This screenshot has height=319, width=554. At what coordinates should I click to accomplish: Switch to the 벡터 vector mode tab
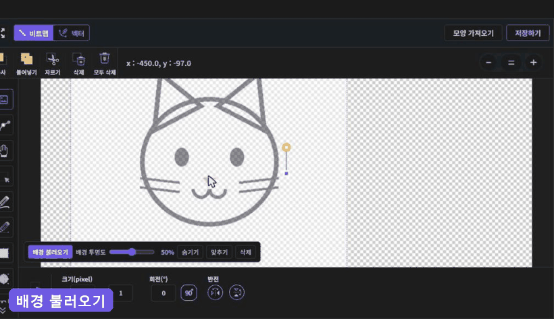coord(72,33)
